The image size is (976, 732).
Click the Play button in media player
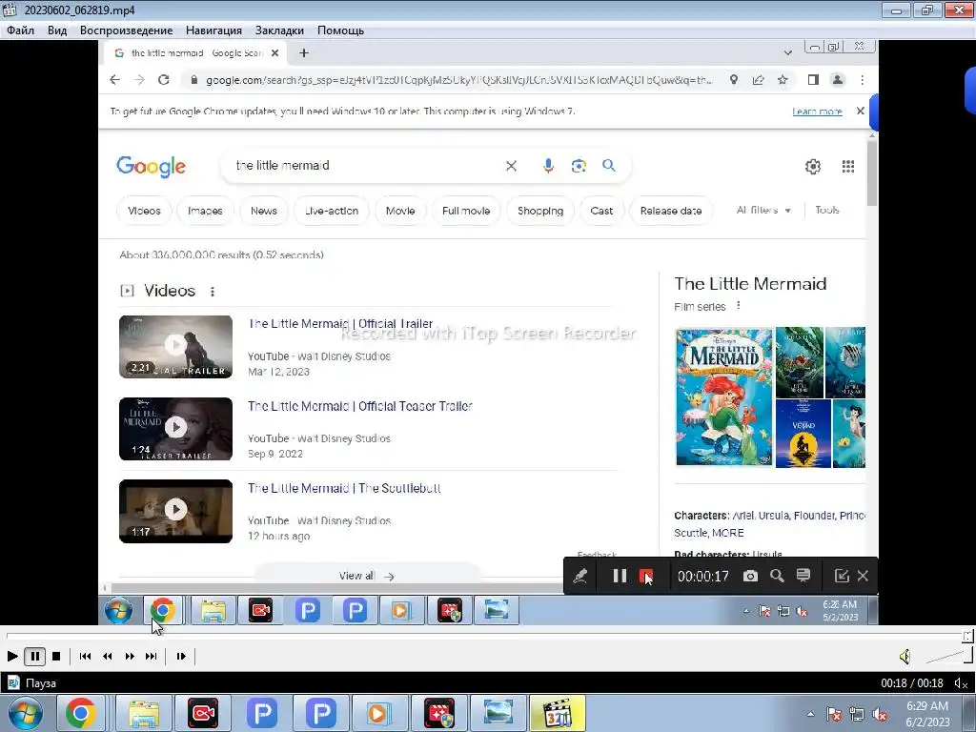click(11, 656)
